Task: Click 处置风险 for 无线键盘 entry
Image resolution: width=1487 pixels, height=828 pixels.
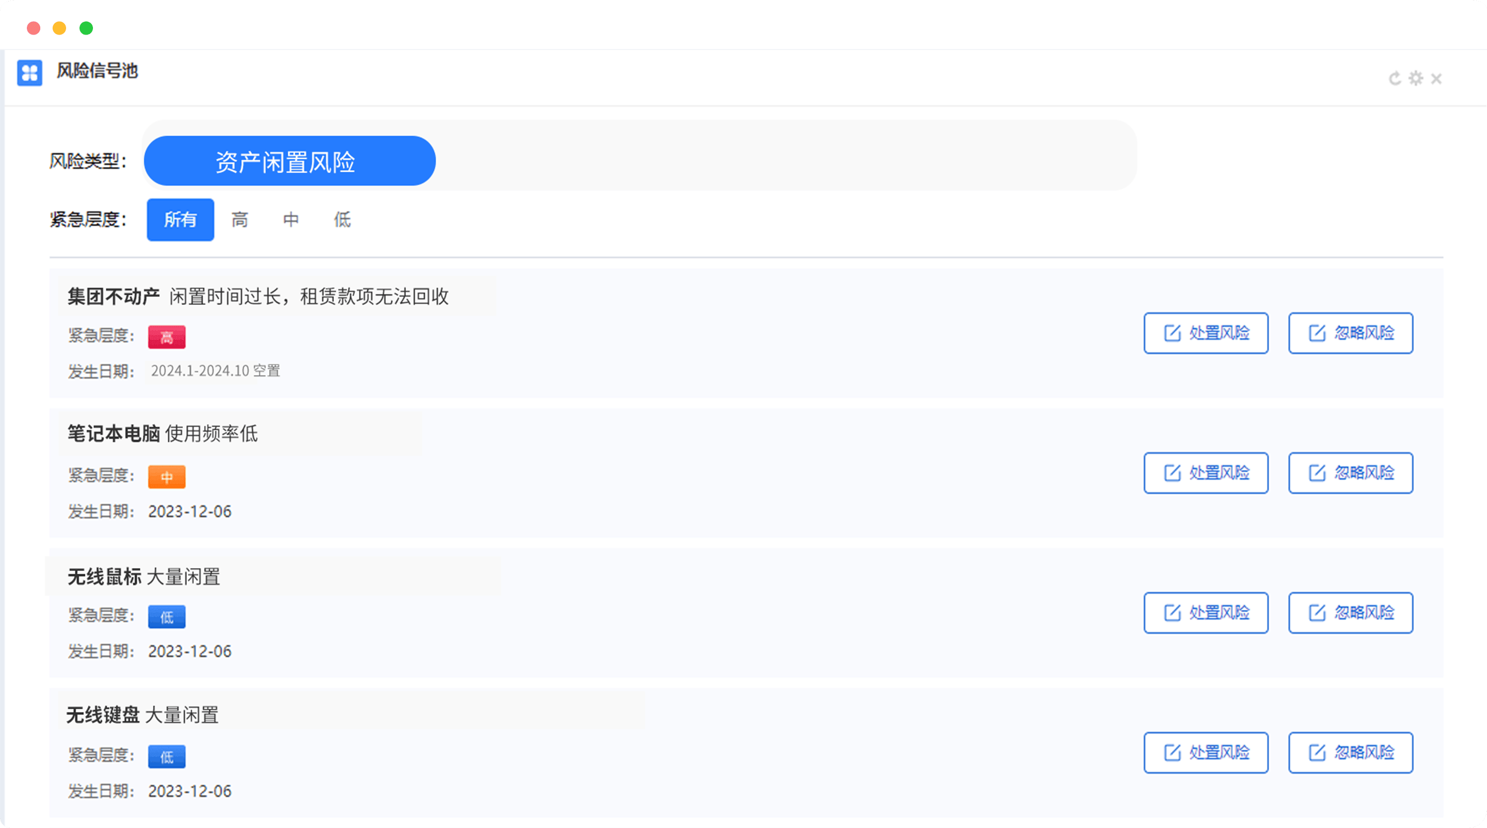Action: 1206,753
